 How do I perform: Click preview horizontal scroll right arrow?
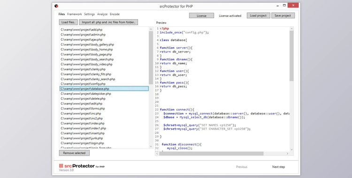click(x=288, y=154)
